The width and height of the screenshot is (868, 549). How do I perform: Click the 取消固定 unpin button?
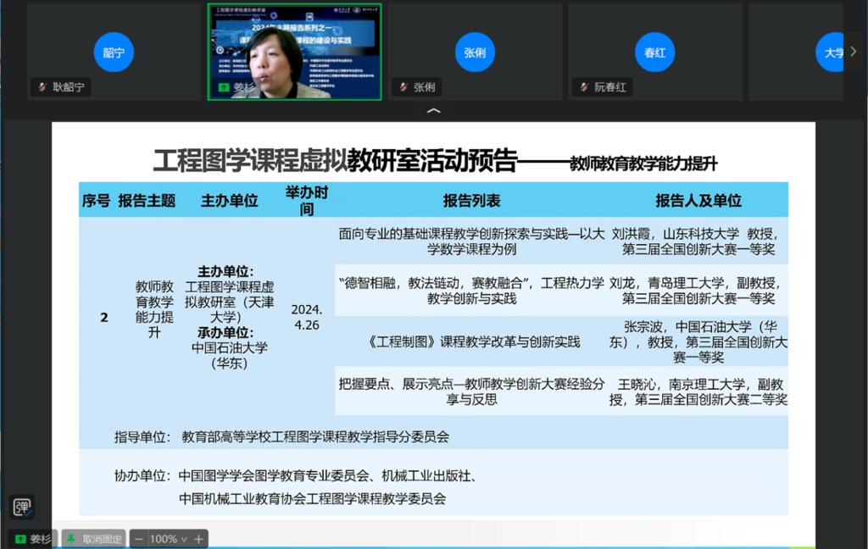[x=102, y=539]
